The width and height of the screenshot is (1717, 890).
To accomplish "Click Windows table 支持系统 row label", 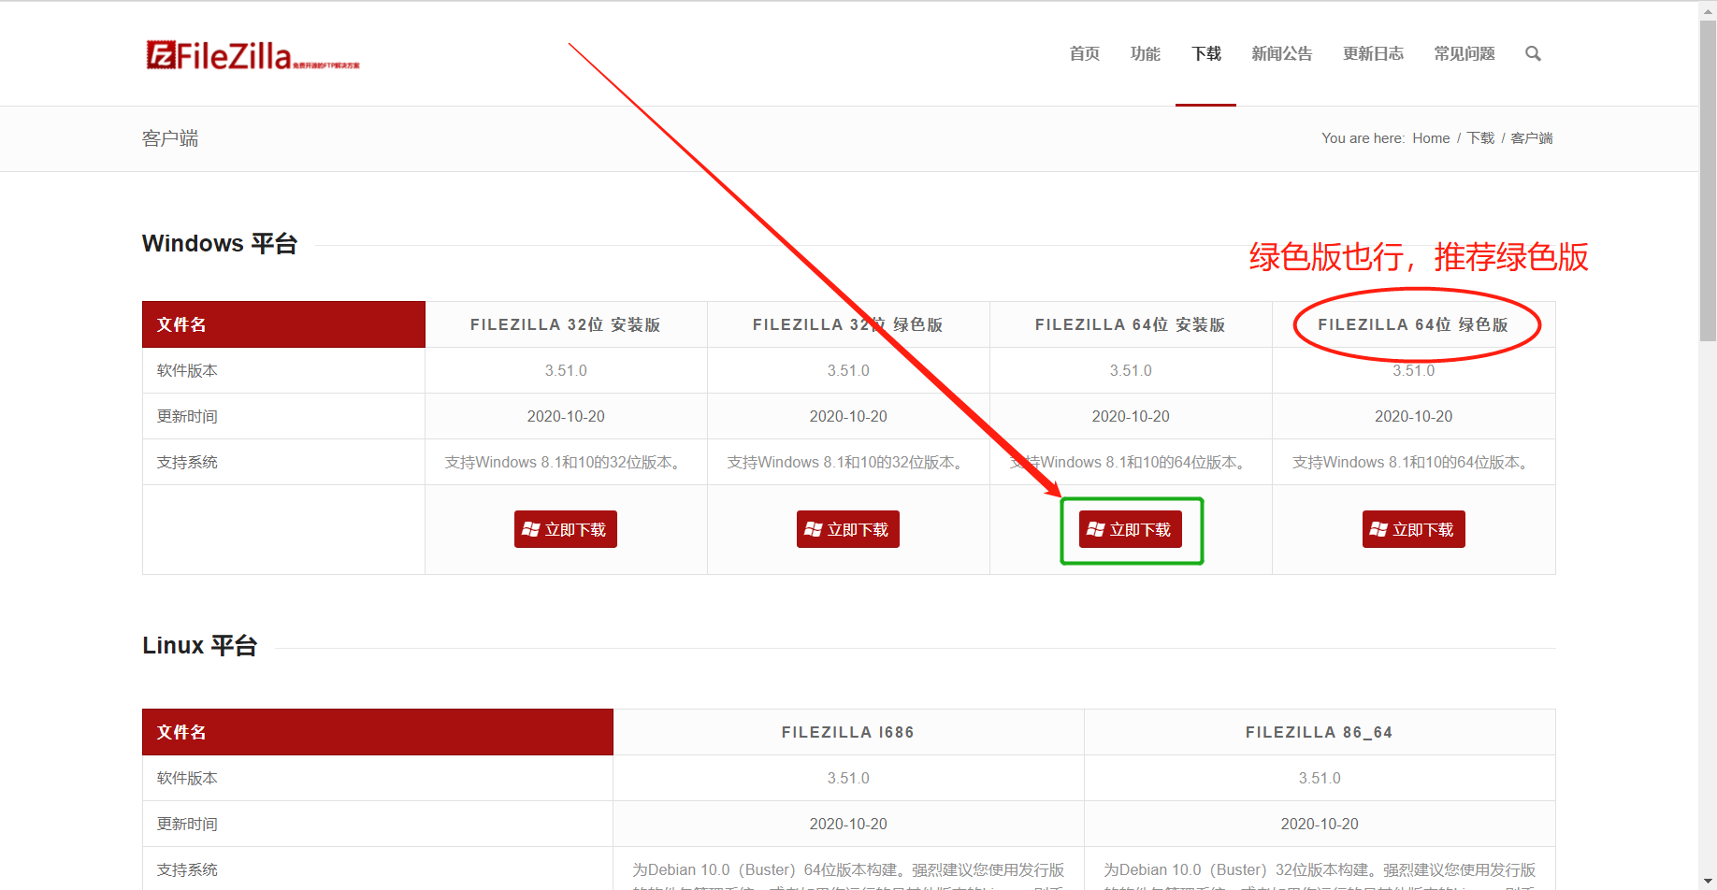I will [187, 462].
